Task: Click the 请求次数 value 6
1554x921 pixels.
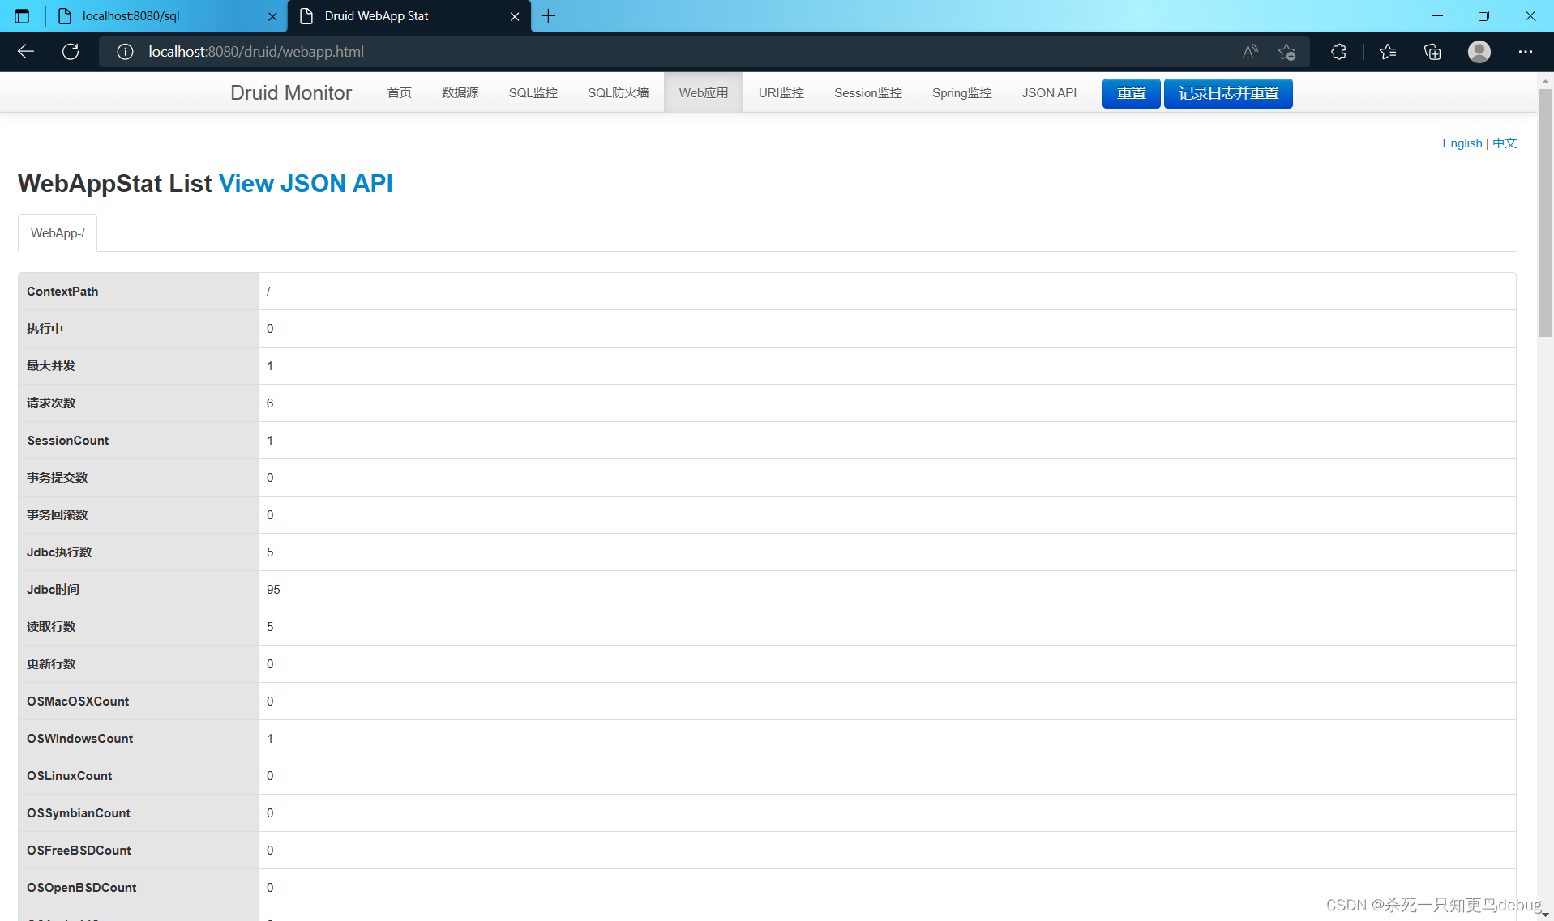Action: (x=270, y=403)
